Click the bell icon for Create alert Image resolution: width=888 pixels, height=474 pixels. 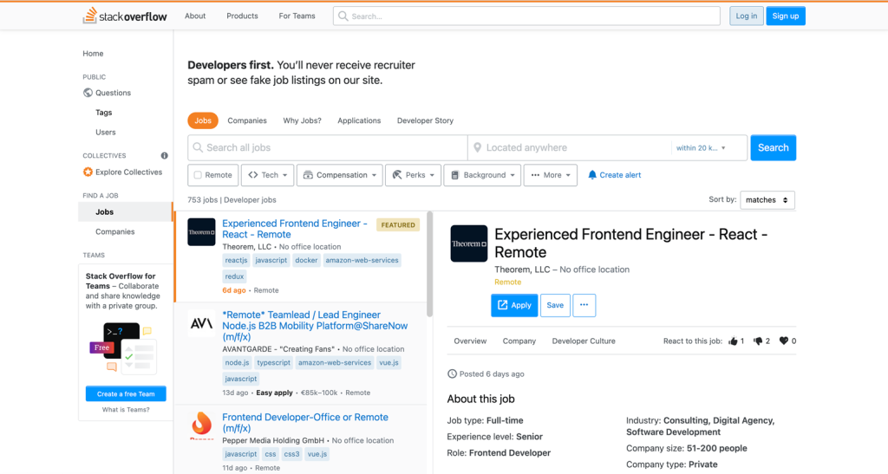592,175
